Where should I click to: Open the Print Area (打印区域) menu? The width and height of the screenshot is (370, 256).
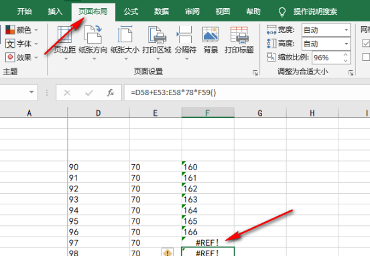[157, 42]
